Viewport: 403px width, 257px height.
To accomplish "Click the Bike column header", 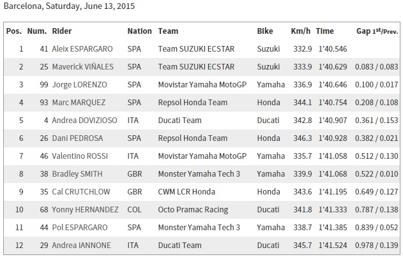I will [x=264, y=31].
